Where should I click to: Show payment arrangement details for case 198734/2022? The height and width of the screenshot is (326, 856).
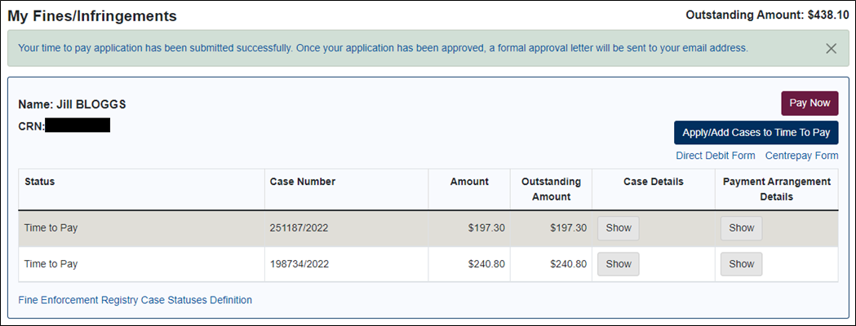742,264
